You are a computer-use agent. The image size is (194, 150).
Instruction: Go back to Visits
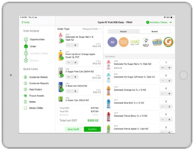(x=26, y=22)
